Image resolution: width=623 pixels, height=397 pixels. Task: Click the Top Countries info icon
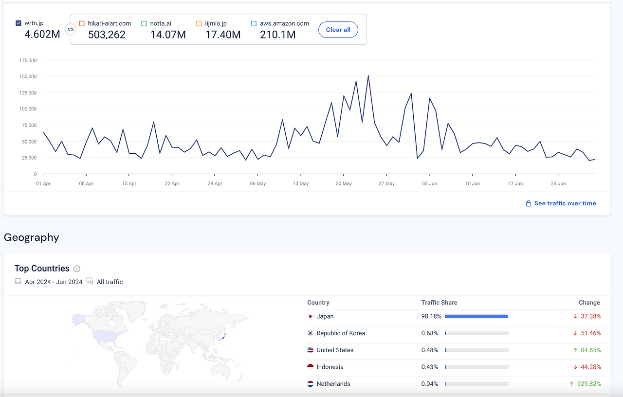(x=77, y=269)
